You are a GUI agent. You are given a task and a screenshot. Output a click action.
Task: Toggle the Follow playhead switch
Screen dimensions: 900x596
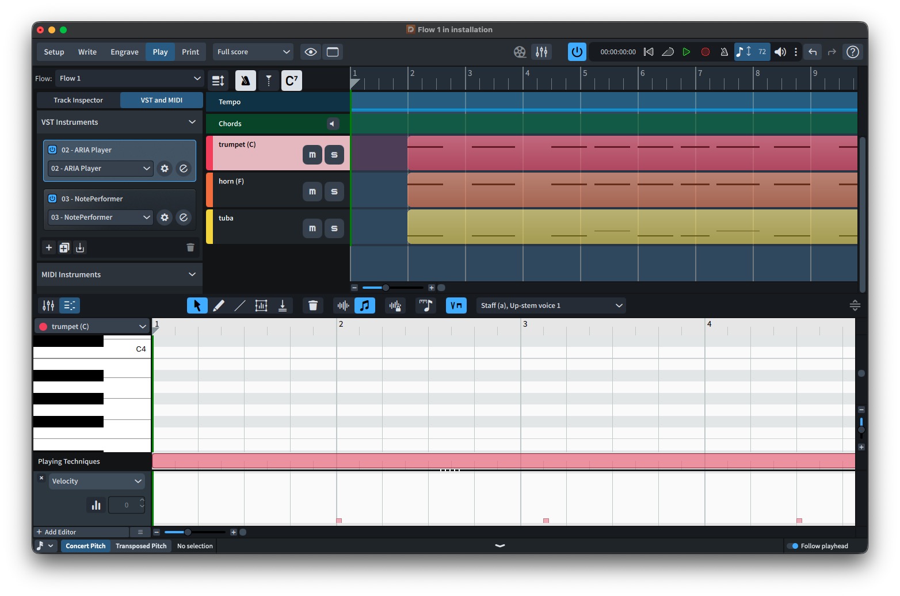pyautogui.click(x=793, y=546)
